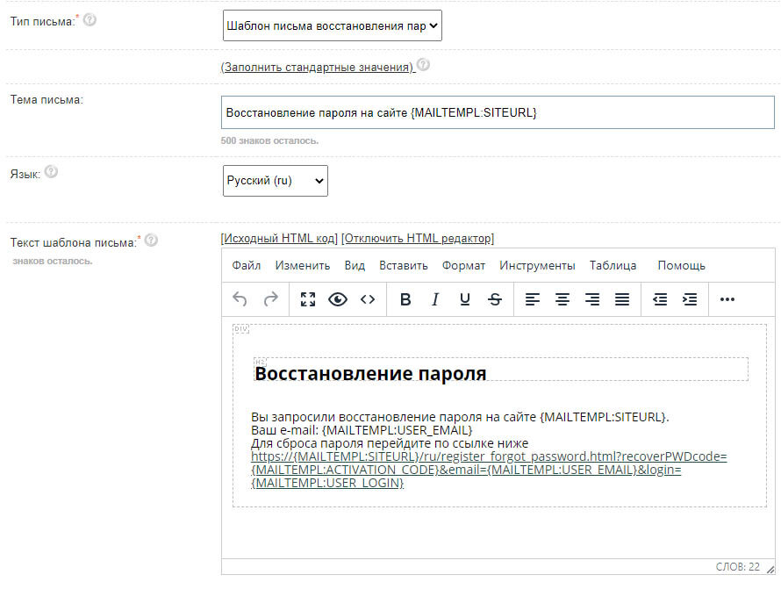Click the Undo arrow in editor toolbar
Image resolution: width=781 pixels, height=589 pixels.
point(240,299)
